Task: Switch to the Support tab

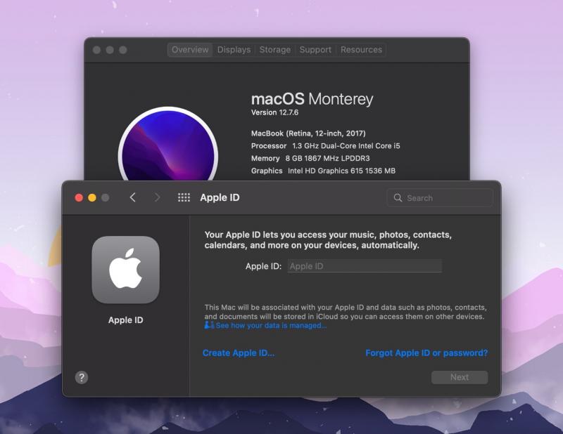Action: [315, 50]
